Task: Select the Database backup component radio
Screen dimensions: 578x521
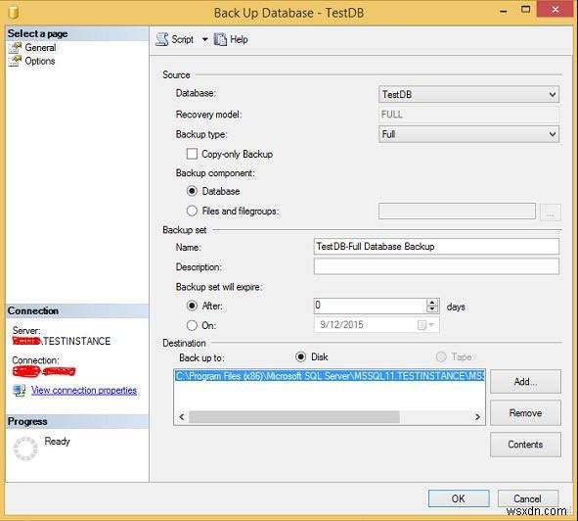Action: [192, 191]
